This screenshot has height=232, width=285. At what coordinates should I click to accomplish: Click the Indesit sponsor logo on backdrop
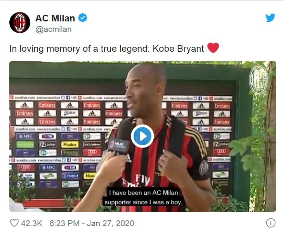click(x=70, y=176)
